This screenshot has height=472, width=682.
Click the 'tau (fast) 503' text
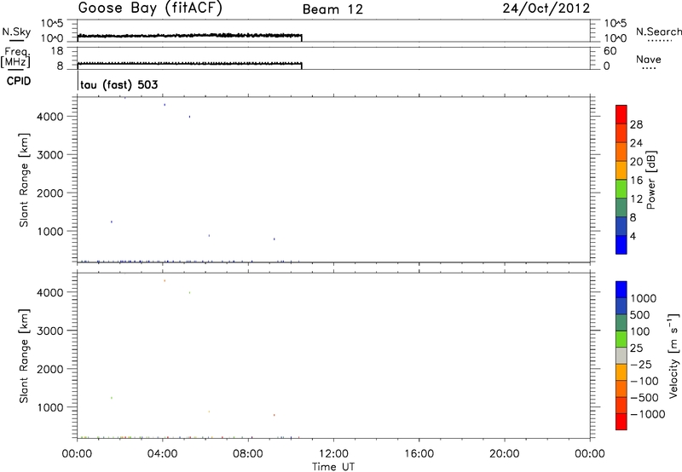coord(119,84)
